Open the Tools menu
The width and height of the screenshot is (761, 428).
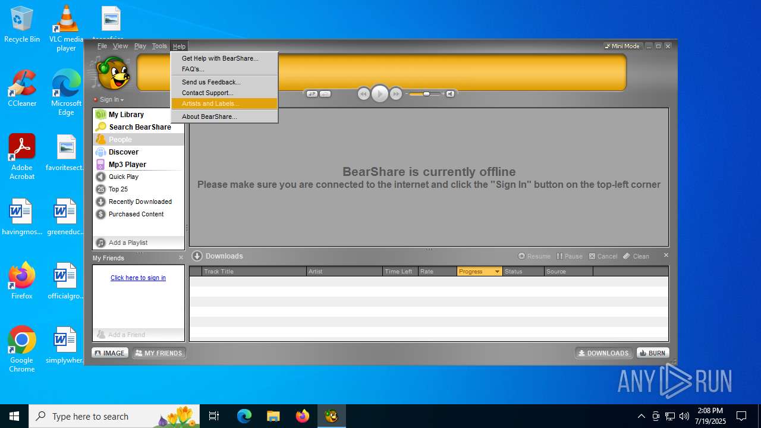coord(159,46)
